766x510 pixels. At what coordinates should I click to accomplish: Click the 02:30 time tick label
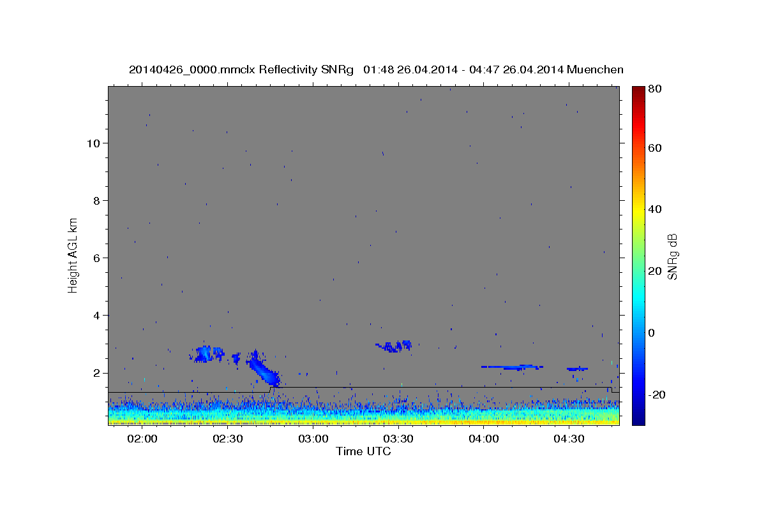228,439
